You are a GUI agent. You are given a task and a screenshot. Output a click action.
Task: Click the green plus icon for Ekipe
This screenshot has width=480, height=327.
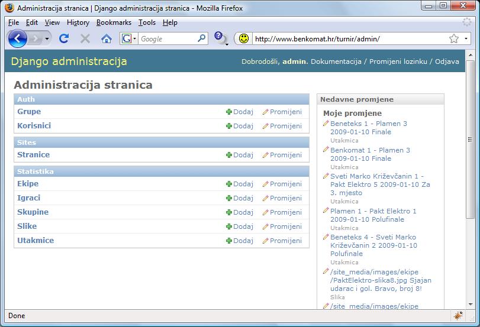[228, 184]
